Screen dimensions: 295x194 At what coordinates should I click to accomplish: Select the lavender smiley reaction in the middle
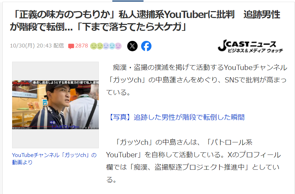point(106,46)
